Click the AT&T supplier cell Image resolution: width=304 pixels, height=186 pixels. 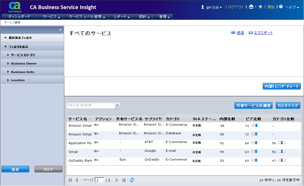tap(149, 142)
